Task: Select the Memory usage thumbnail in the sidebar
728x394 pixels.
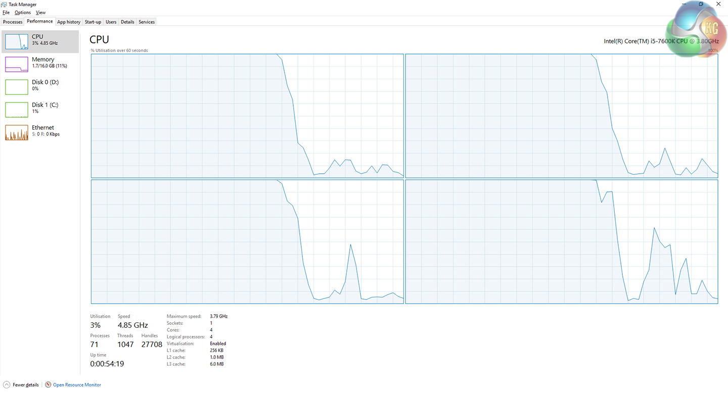Action: (x=17, y=65)
